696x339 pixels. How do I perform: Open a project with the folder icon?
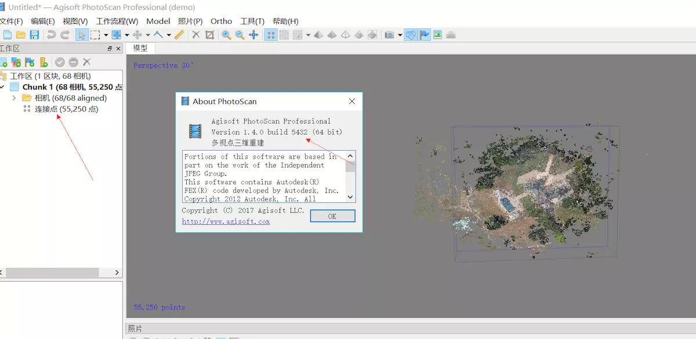(x=21, y=35)
